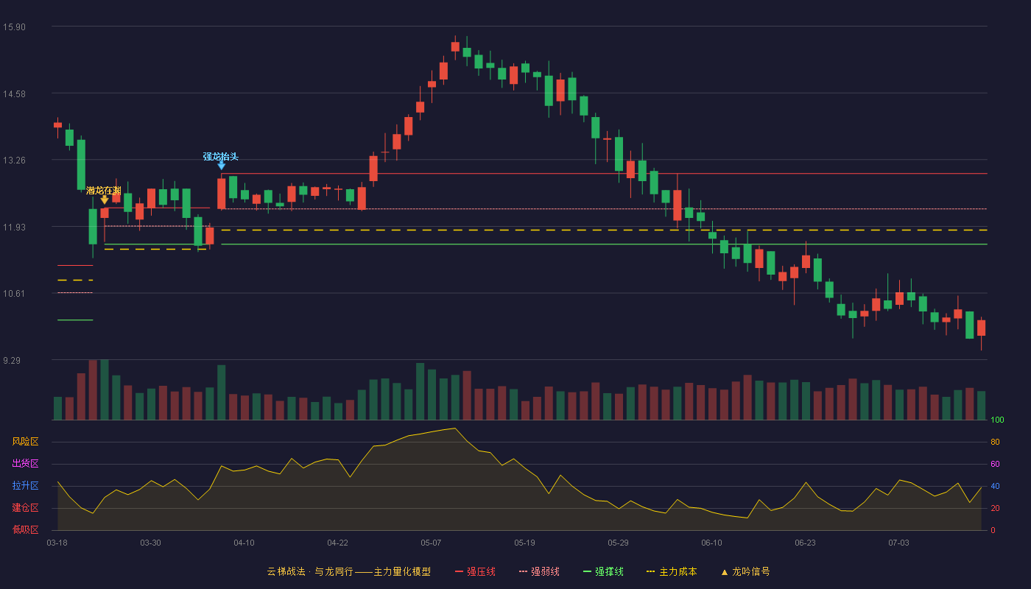Select the 建仓区 zone label
This screenshot has height=589, width=1031.
coord(25,508)
